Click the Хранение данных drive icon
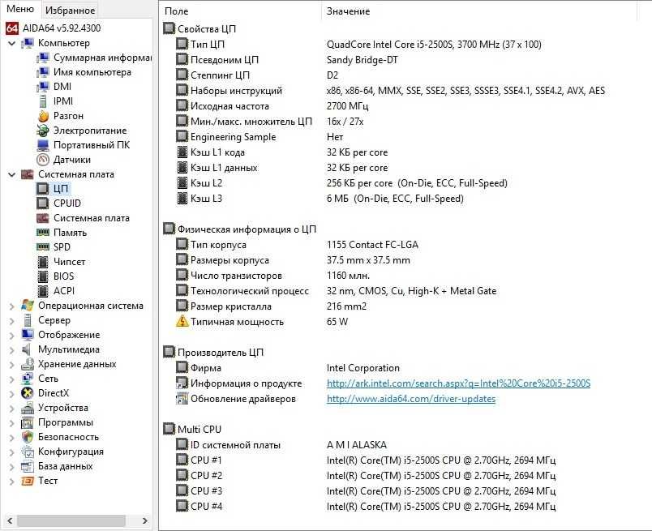The height and width of the screenshot is (531, 652). 28,364
